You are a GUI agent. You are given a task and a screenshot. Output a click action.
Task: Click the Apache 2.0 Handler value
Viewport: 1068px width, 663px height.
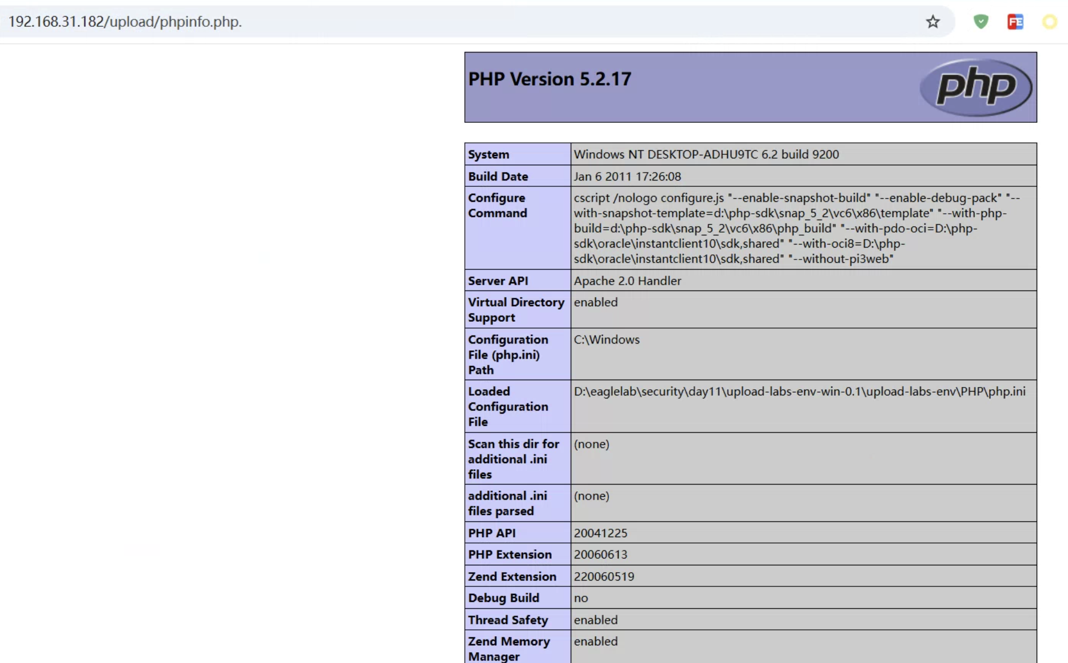click(627, 281)
